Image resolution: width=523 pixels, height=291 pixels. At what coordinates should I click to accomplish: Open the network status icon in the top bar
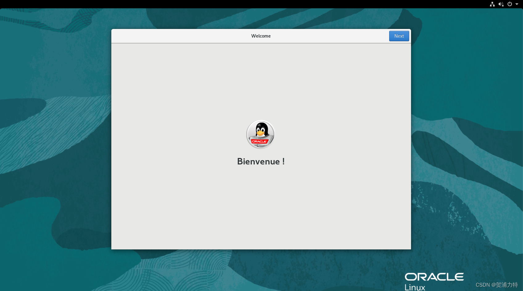point(492,4)
